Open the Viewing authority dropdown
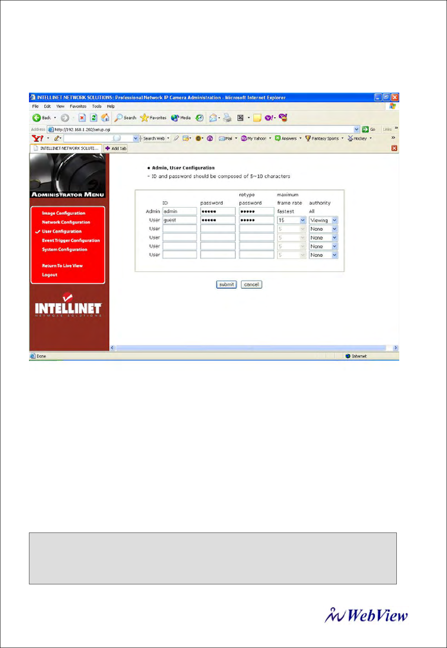This screenshot has height=648, width=447. click(335, 220)
